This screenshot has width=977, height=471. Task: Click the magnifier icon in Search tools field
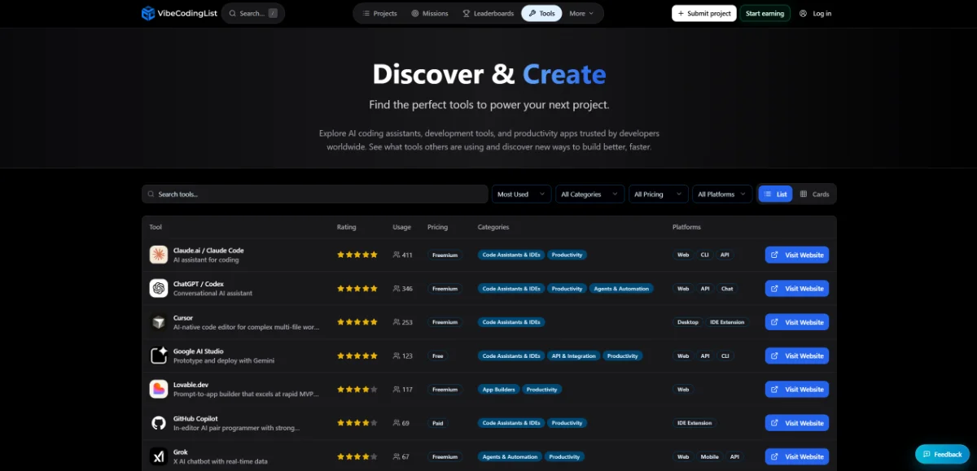151,194
